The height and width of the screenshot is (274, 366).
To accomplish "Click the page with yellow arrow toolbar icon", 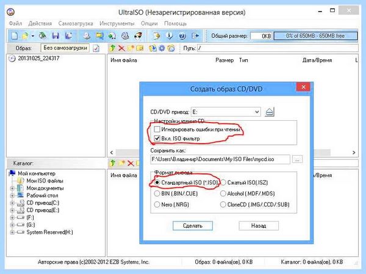I will pos(157,36).
